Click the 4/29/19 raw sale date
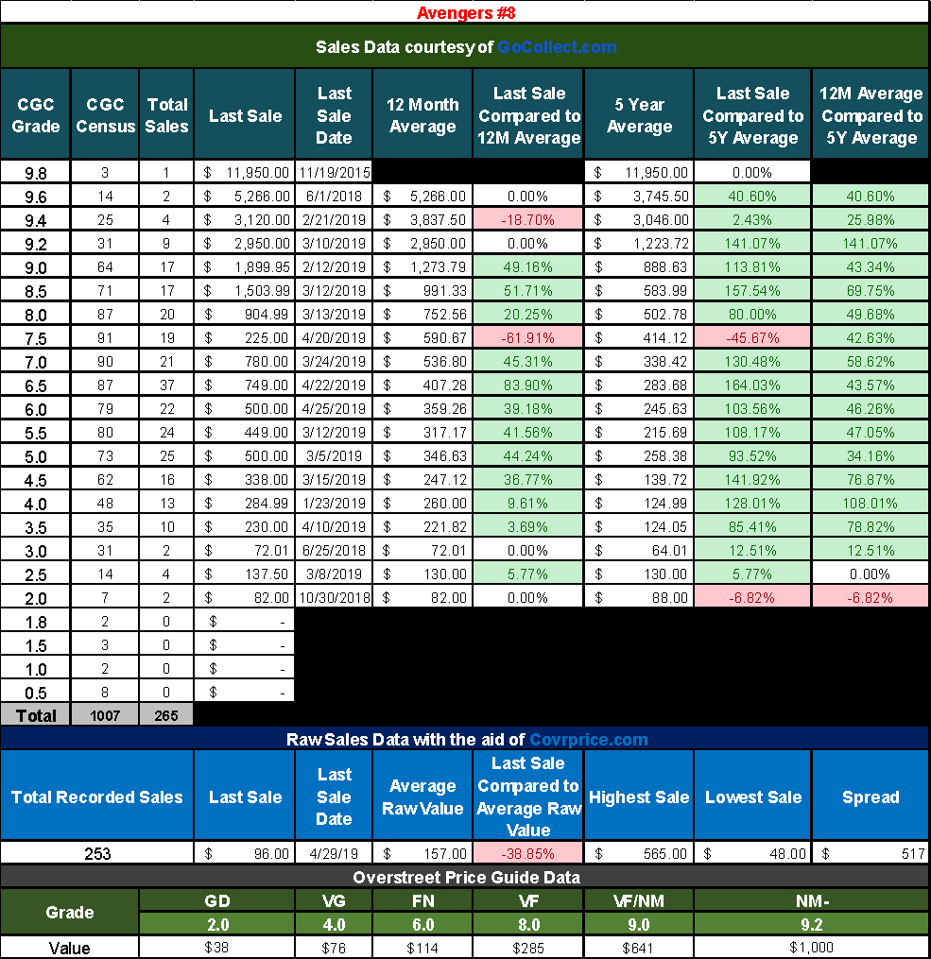 [x=334, y=853]
